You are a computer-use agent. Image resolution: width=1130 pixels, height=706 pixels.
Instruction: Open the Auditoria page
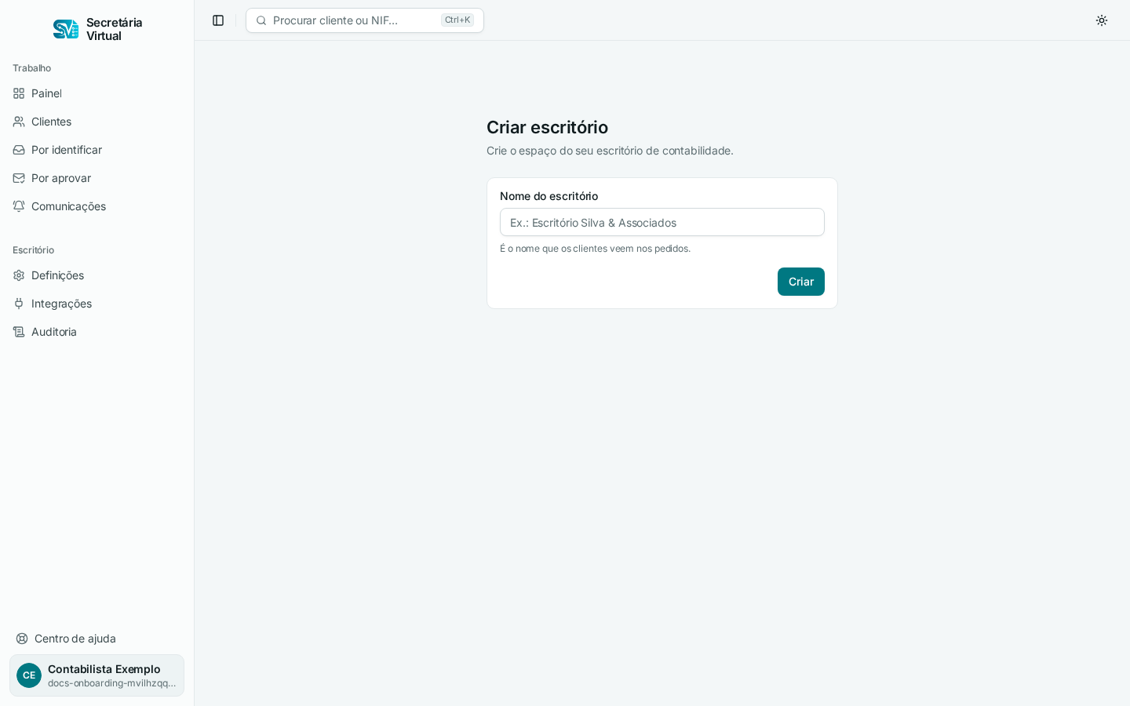coord(97,332)
